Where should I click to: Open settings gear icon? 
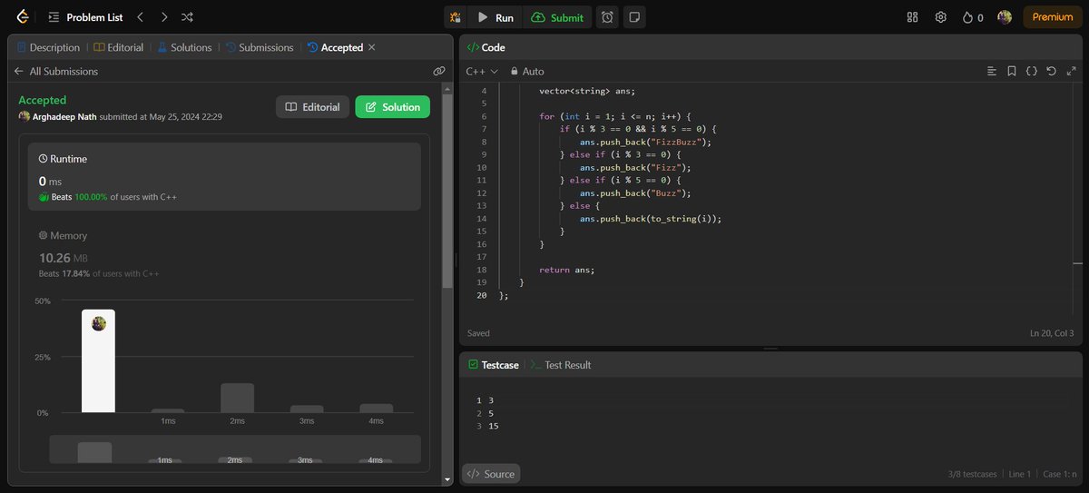tap(941, 17)
